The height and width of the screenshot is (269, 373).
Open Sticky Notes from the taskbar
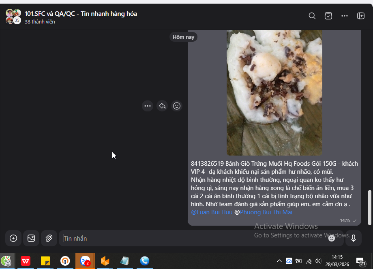pos(45,261)
